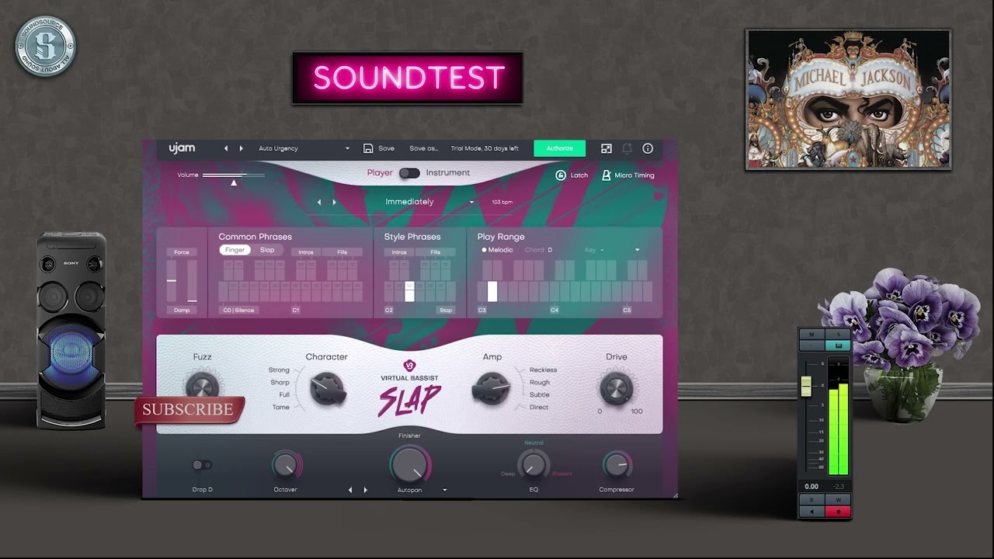Toggle the Player / Instrument switch
This screenshot has height=559, width=994.
pos(409,173)
